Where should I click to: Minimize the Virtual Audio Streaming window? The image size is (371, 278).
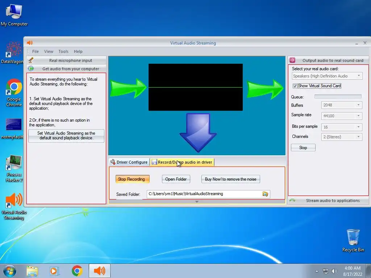coord(357,43)
